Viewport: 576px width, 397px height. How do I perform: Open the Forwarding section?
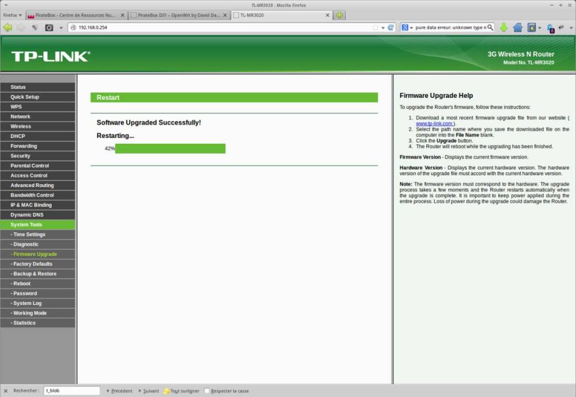(37, 146)
